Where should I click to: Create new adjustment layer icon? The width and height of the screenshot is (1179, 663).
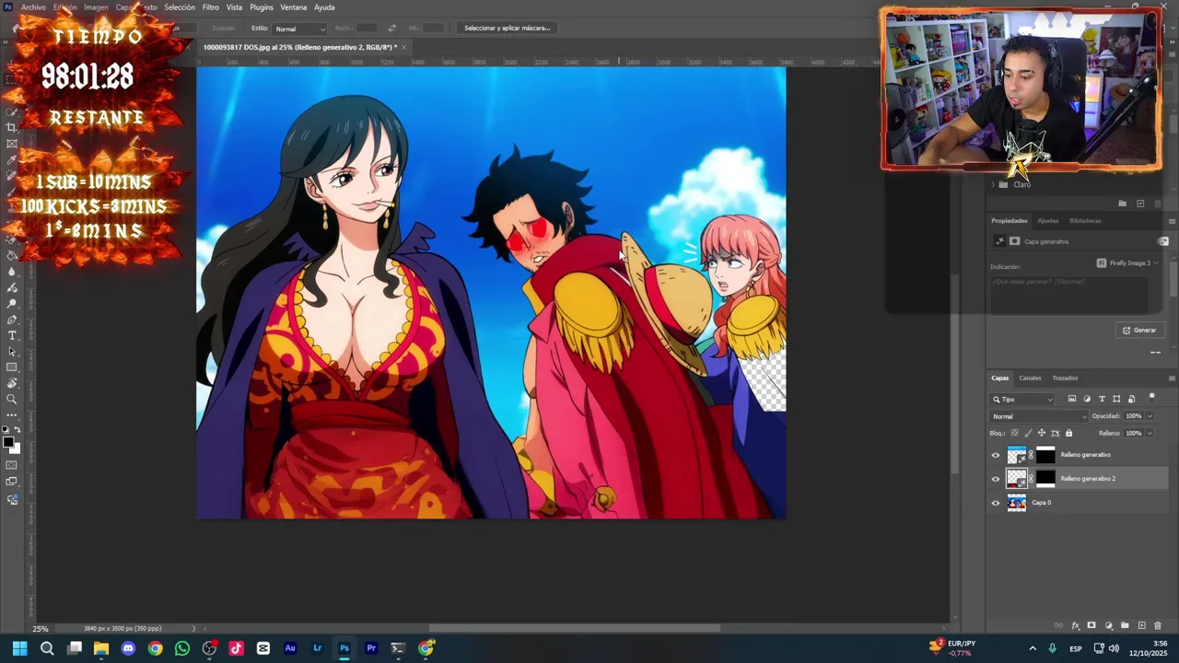tap(1108, 626)
